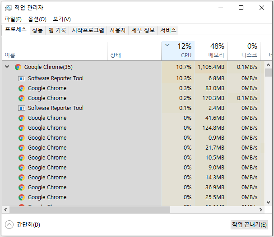Open the 보기(V) menu

[x=62, y=19]
